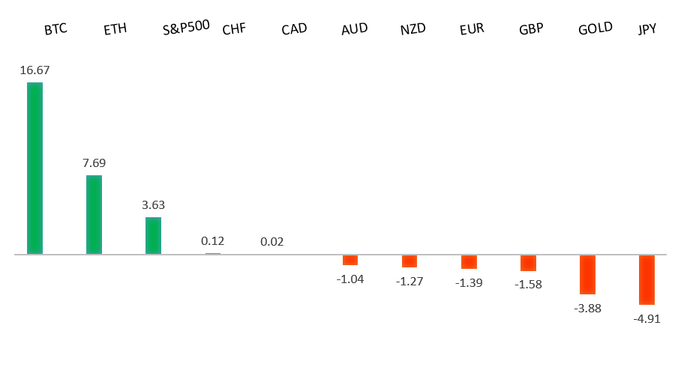684x370 pixels.
Task: Click the BTC category label
Action: [x=55, y=30]
